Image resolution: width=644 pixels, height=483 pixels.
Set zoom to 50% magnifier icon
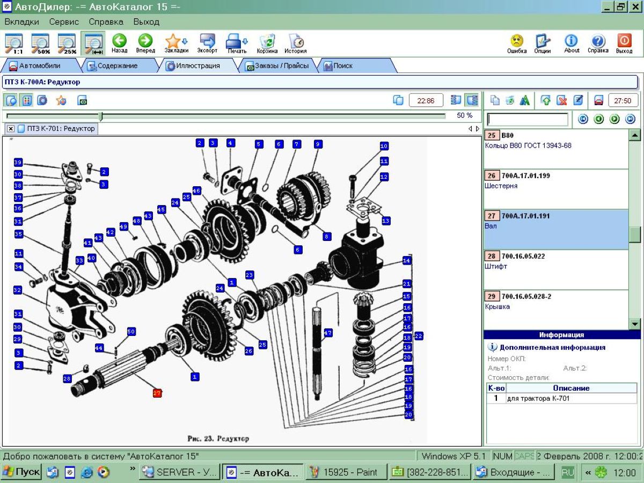41,43
